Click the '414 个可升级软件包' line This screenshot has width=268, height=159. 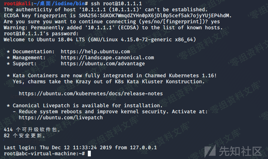(x=32, y=129)
